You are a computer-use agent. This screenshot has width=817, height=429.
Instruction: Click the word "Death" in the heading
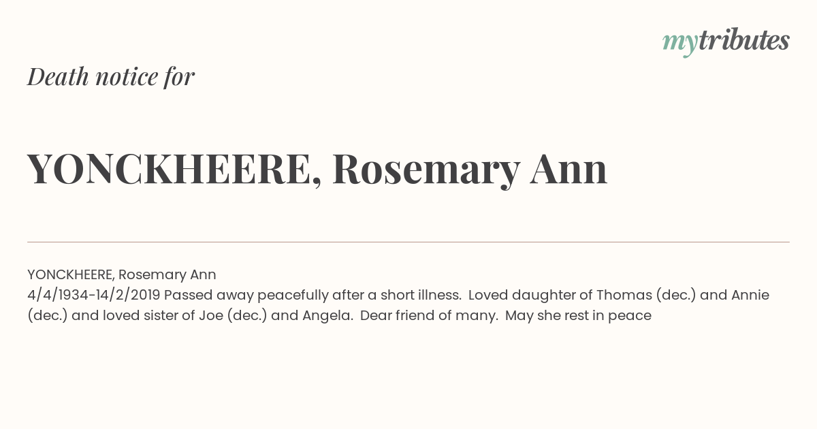pyautogui.click(x=58, y=76)
